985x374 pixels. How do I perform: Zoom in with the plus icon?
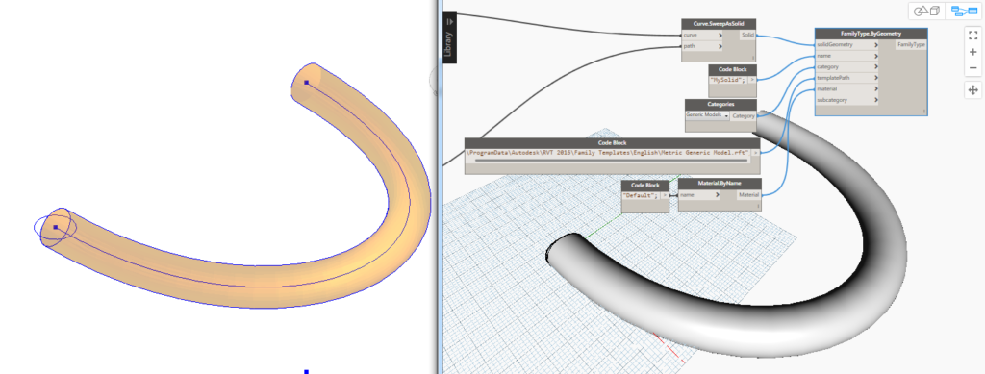[972, 52]
